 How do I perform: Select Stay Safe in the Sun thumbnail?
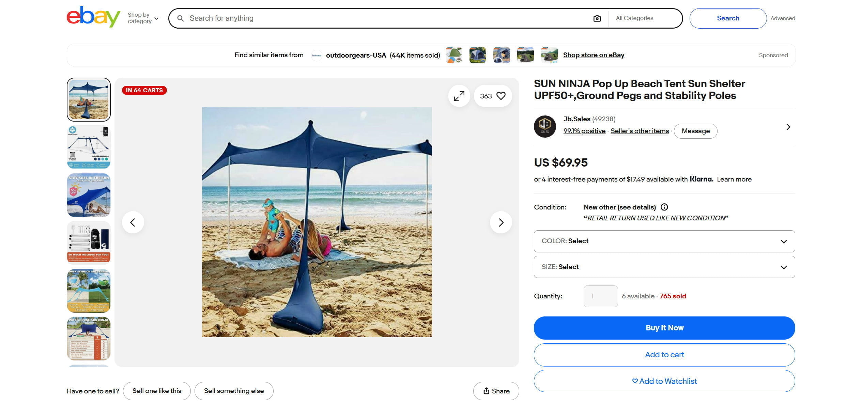coord(89,195)
